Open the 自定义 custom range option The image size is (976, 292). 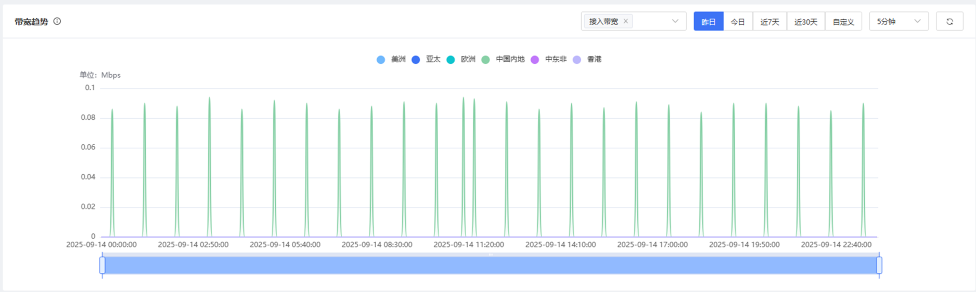(x=843, y=22)
